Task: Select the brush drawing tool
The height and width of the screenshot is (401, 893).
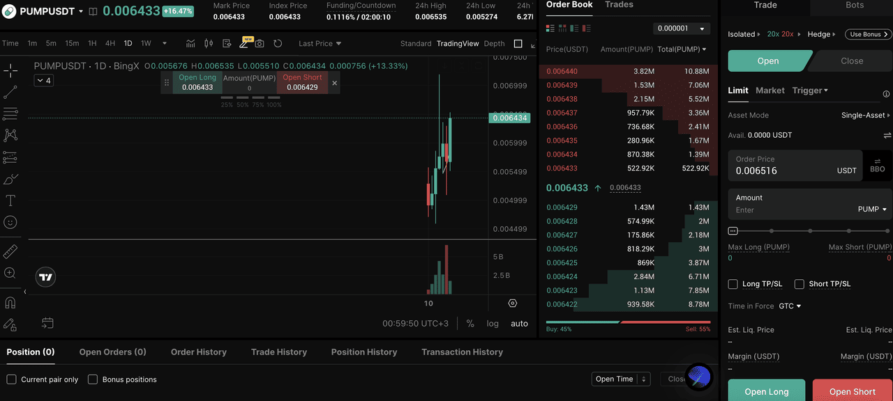Action: (x=10, y=180)
